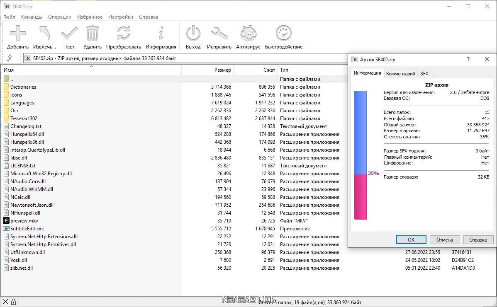Toggle the lock icon in the status bar
This screenshot has width=497, height=307.
pos(14,301)
